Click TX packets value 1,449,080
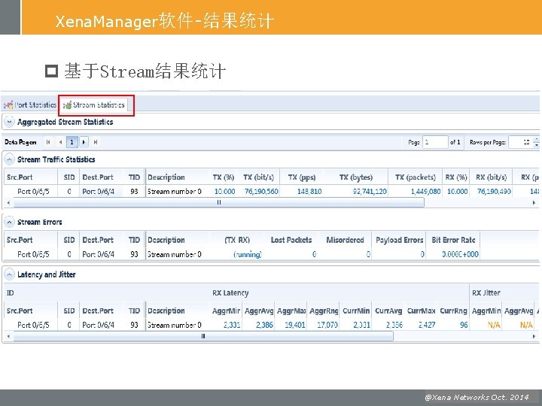 tap(425, 191)
